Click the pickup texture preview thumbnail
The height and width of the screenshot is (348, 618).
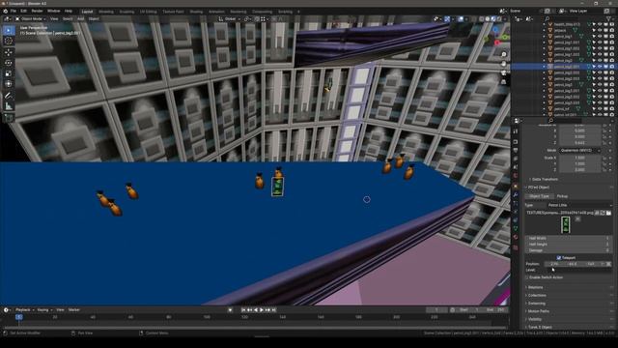[565, 224]
